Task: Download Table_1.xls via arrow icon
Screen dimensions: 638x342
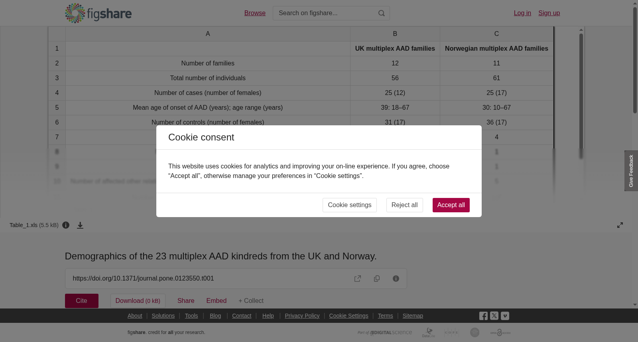Action: (80, 225)
